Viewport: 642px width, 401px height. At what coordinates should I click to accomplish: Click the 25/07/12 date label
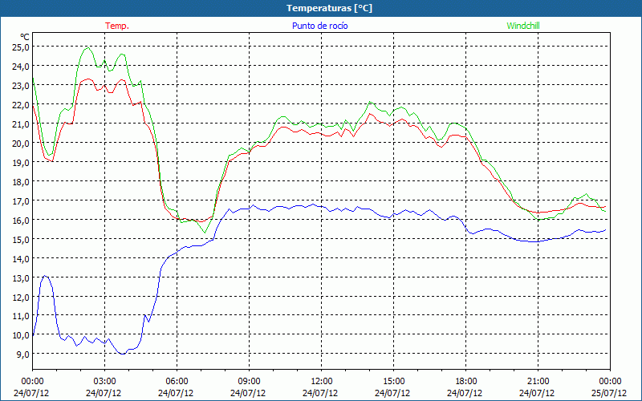coord(609,393)
